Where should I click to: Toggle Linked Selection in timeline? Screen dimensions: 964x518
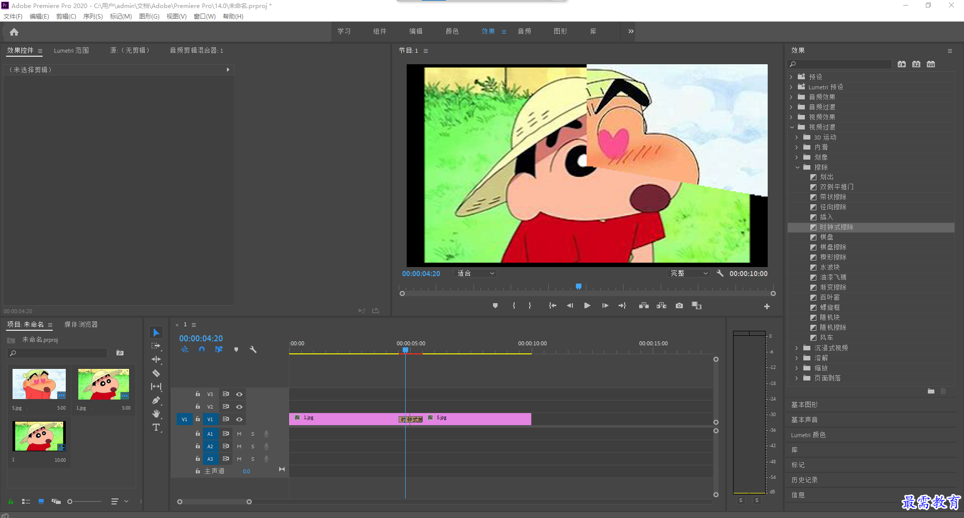click(219, 349)
